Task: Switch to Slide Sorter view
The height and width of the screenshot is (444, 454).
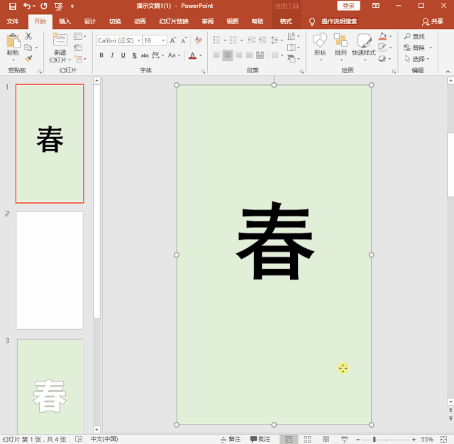Action: click(x=307, y=439)
